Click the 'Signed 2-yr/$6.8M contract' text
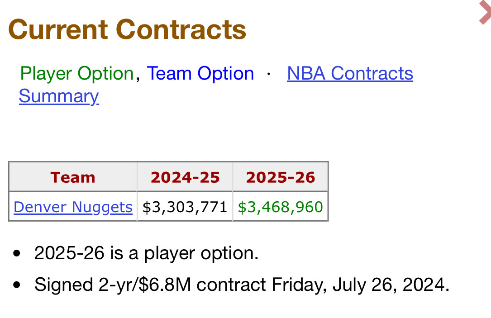Image resolution: width=491 pixels, height=318 pixels. (x=151, y=285)
